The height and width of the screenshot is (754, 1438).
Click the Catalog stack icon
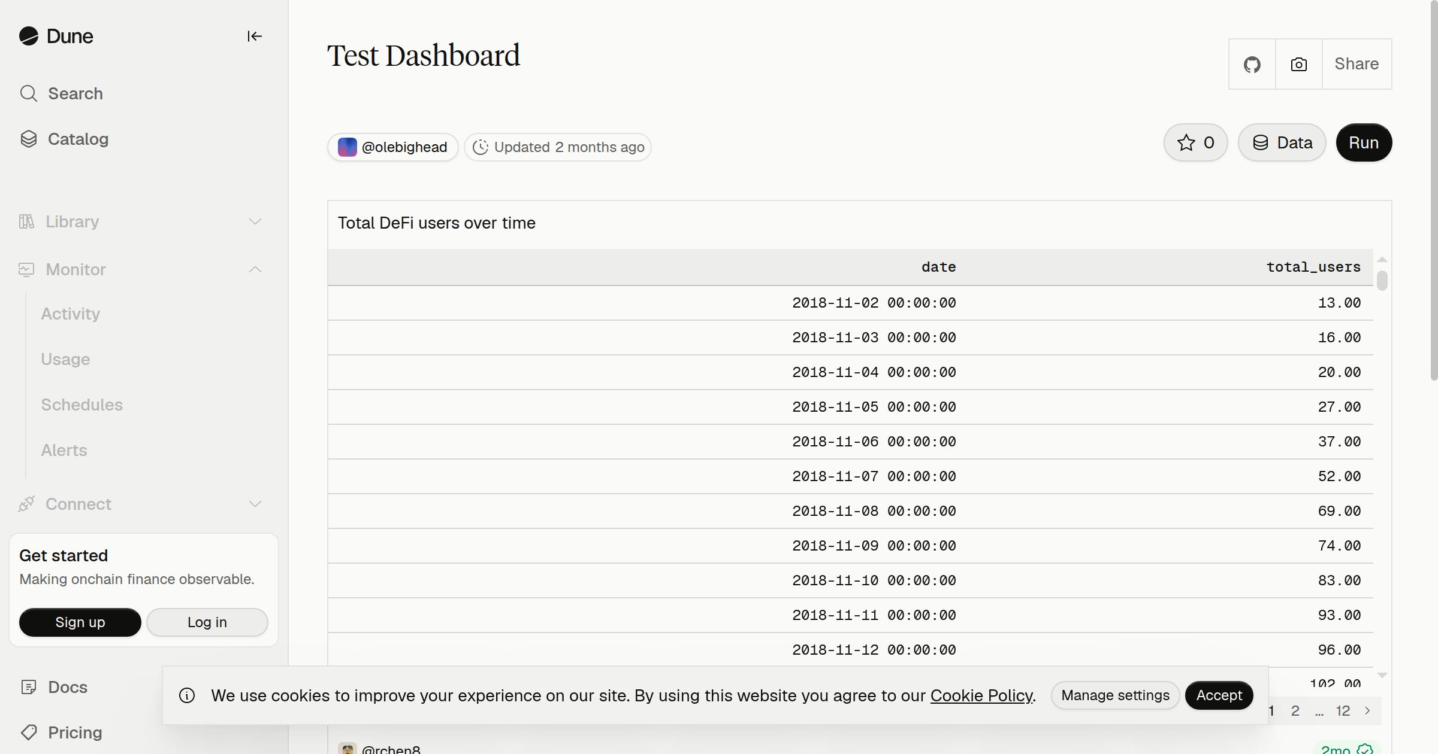(x=29, y=139)
